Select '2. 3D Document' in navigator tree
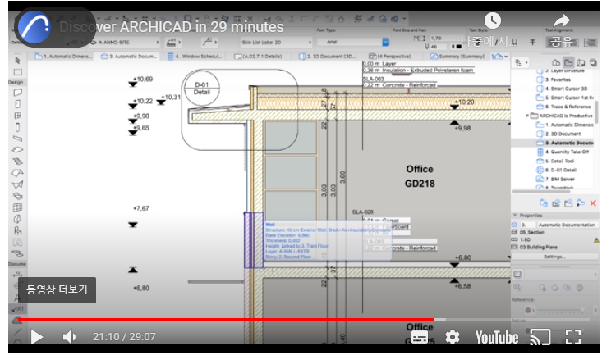Image resolution: width=602 pixels, height=355 pixels. 559,134
